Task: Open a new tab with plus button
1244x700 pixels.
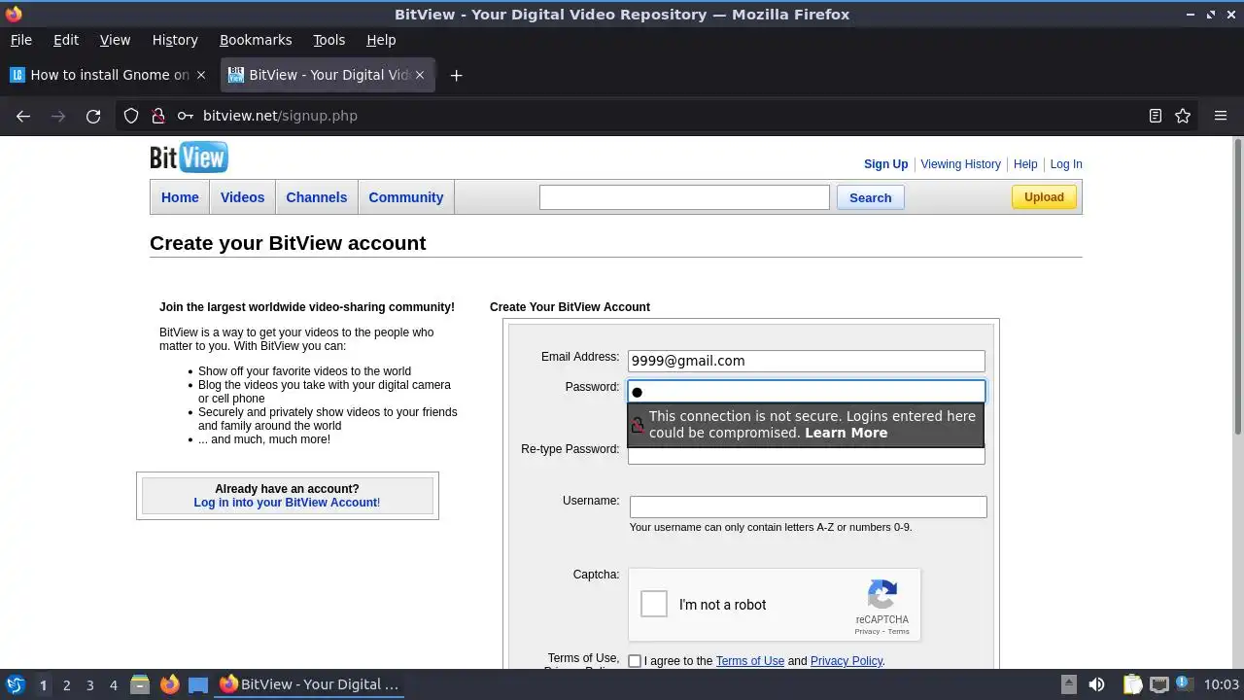Action: click(x=456, y=75)
